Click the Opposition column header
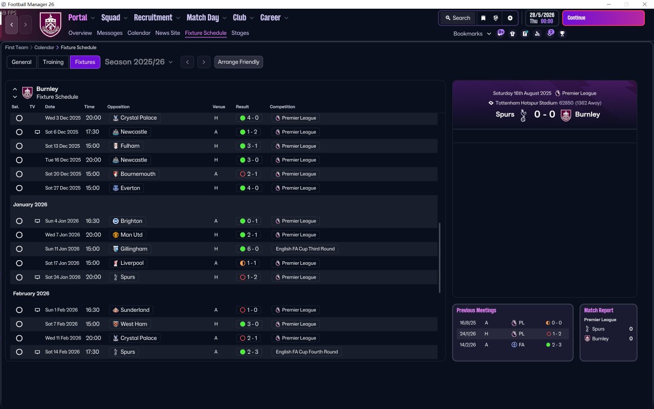Screen dimensions: 654x409 119,107
